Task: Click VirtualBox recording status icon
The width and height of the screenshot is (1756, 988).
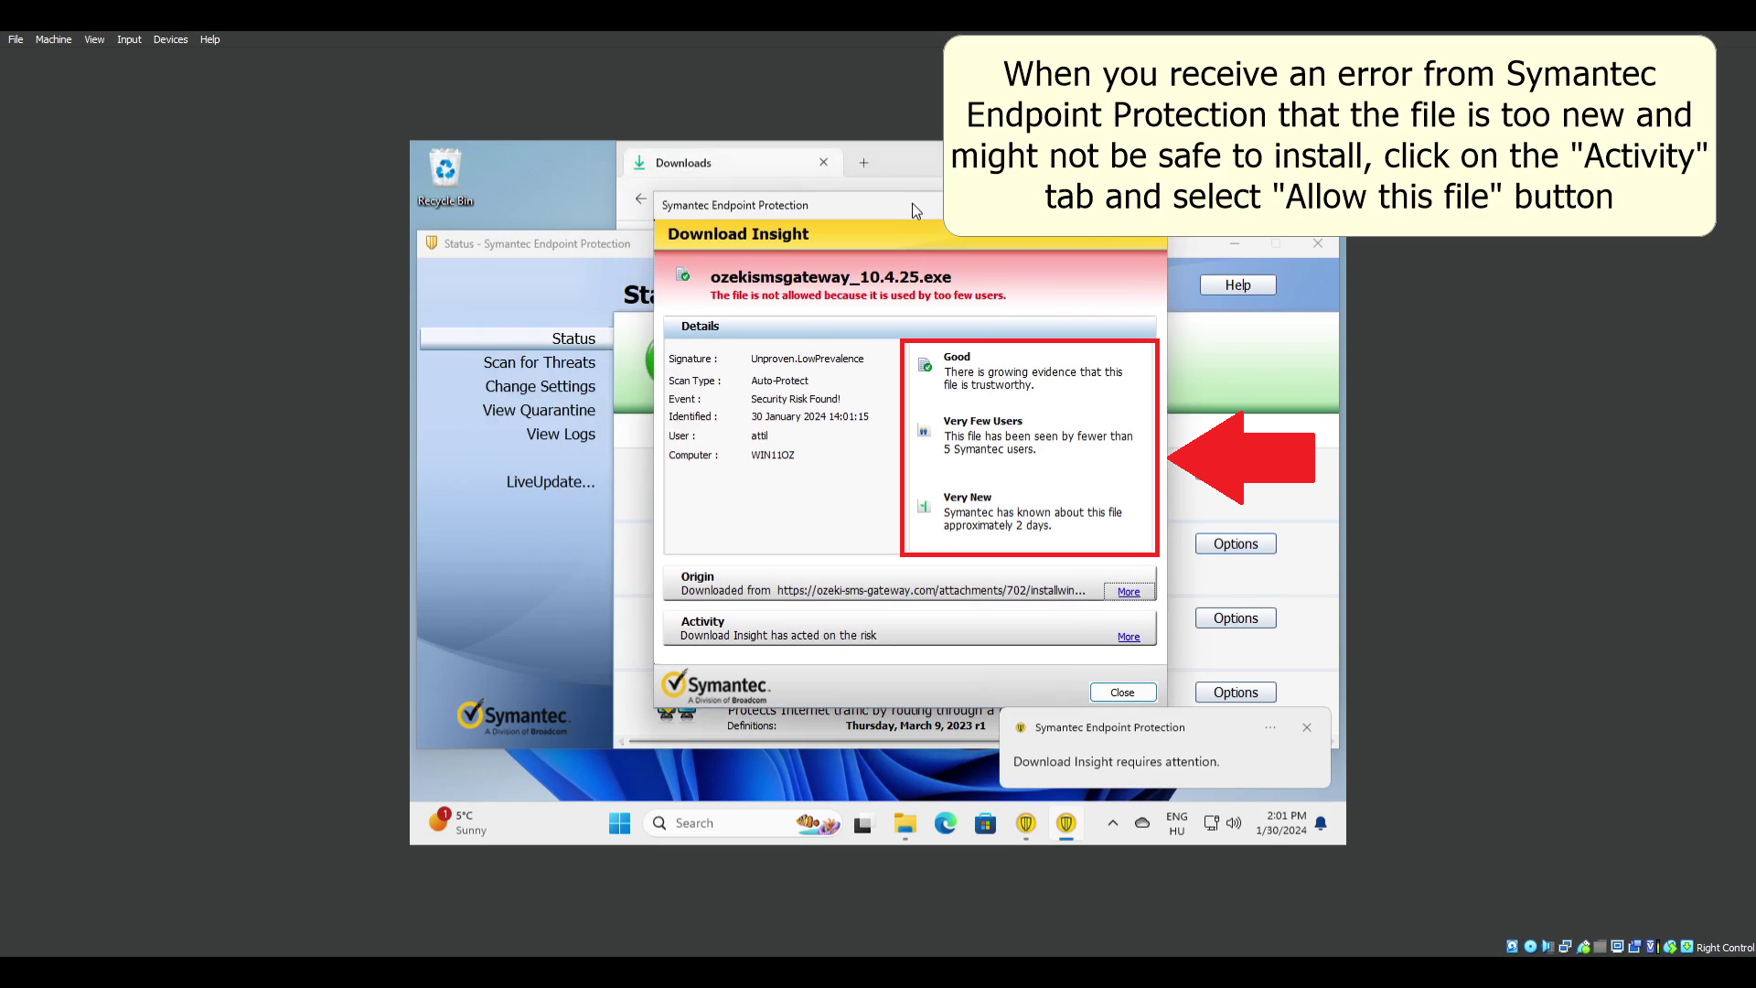Action: click(1634, 947)
